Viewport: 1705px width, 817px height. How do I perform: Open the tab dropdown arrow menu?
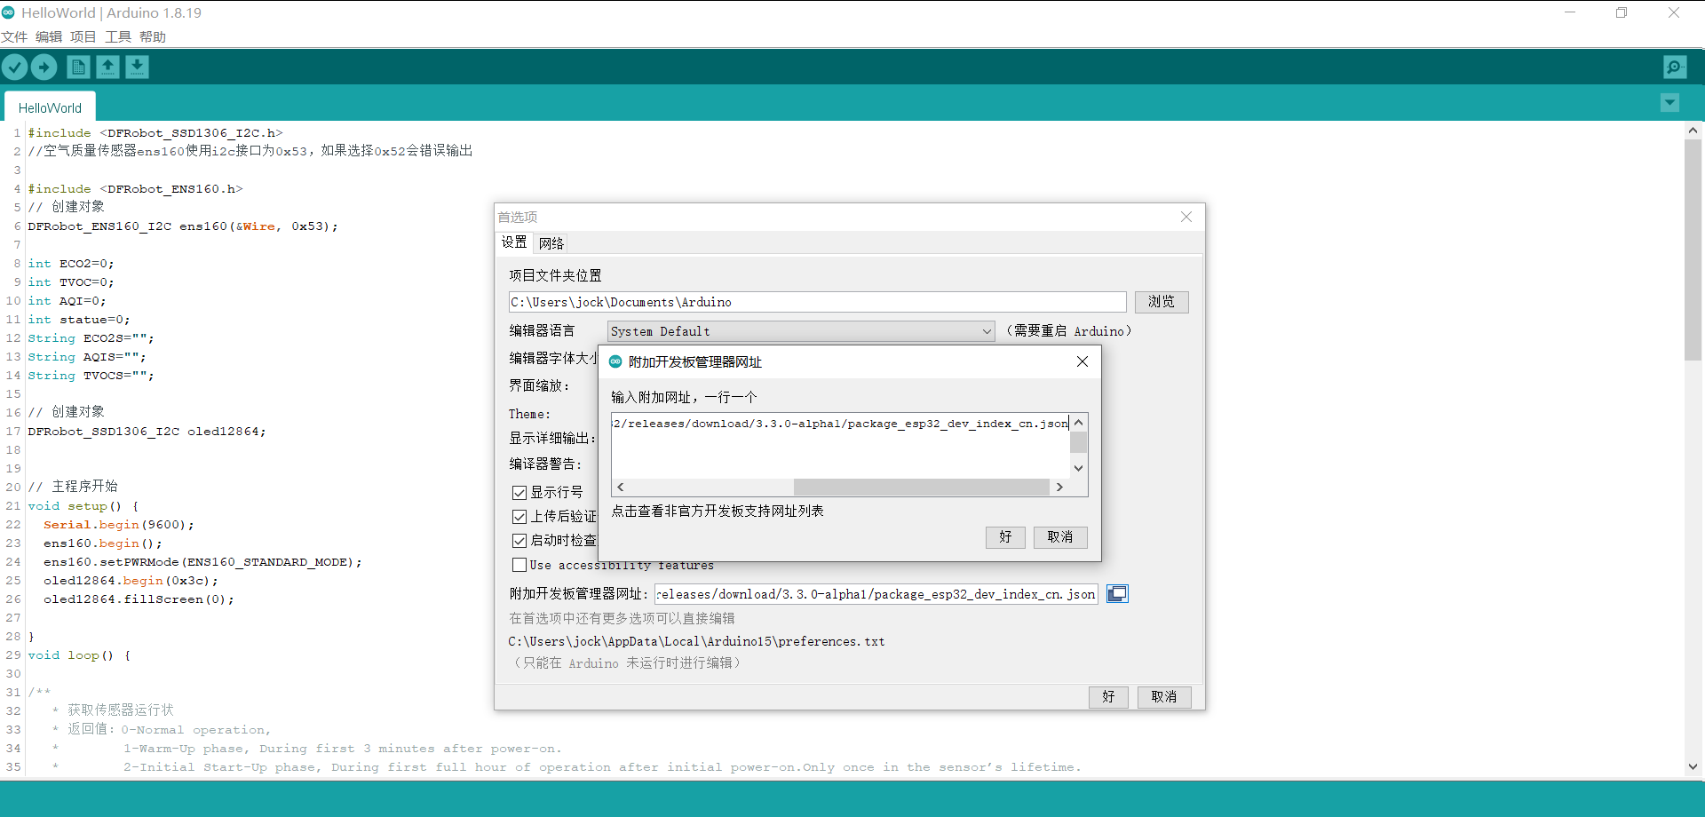[1669, 103]
